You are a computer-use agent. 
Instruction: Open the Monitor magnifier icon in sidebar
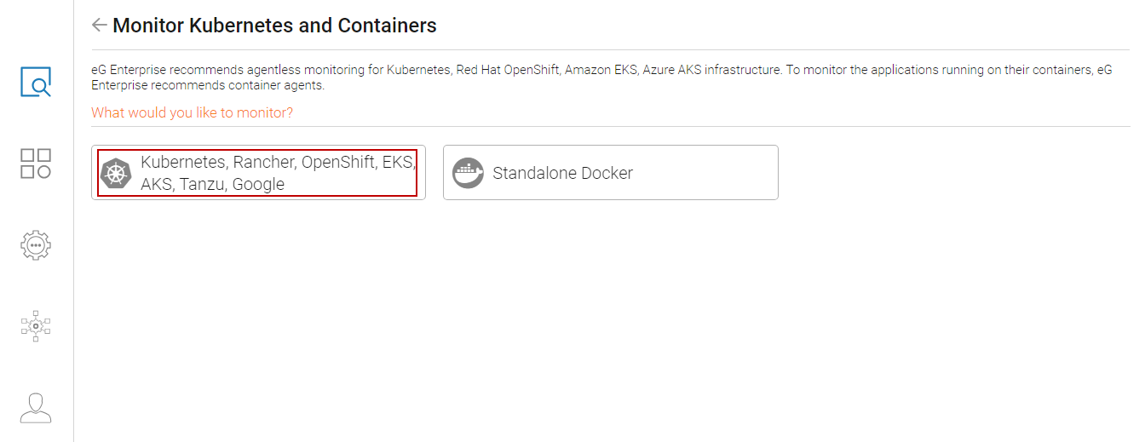pos(36,82)
